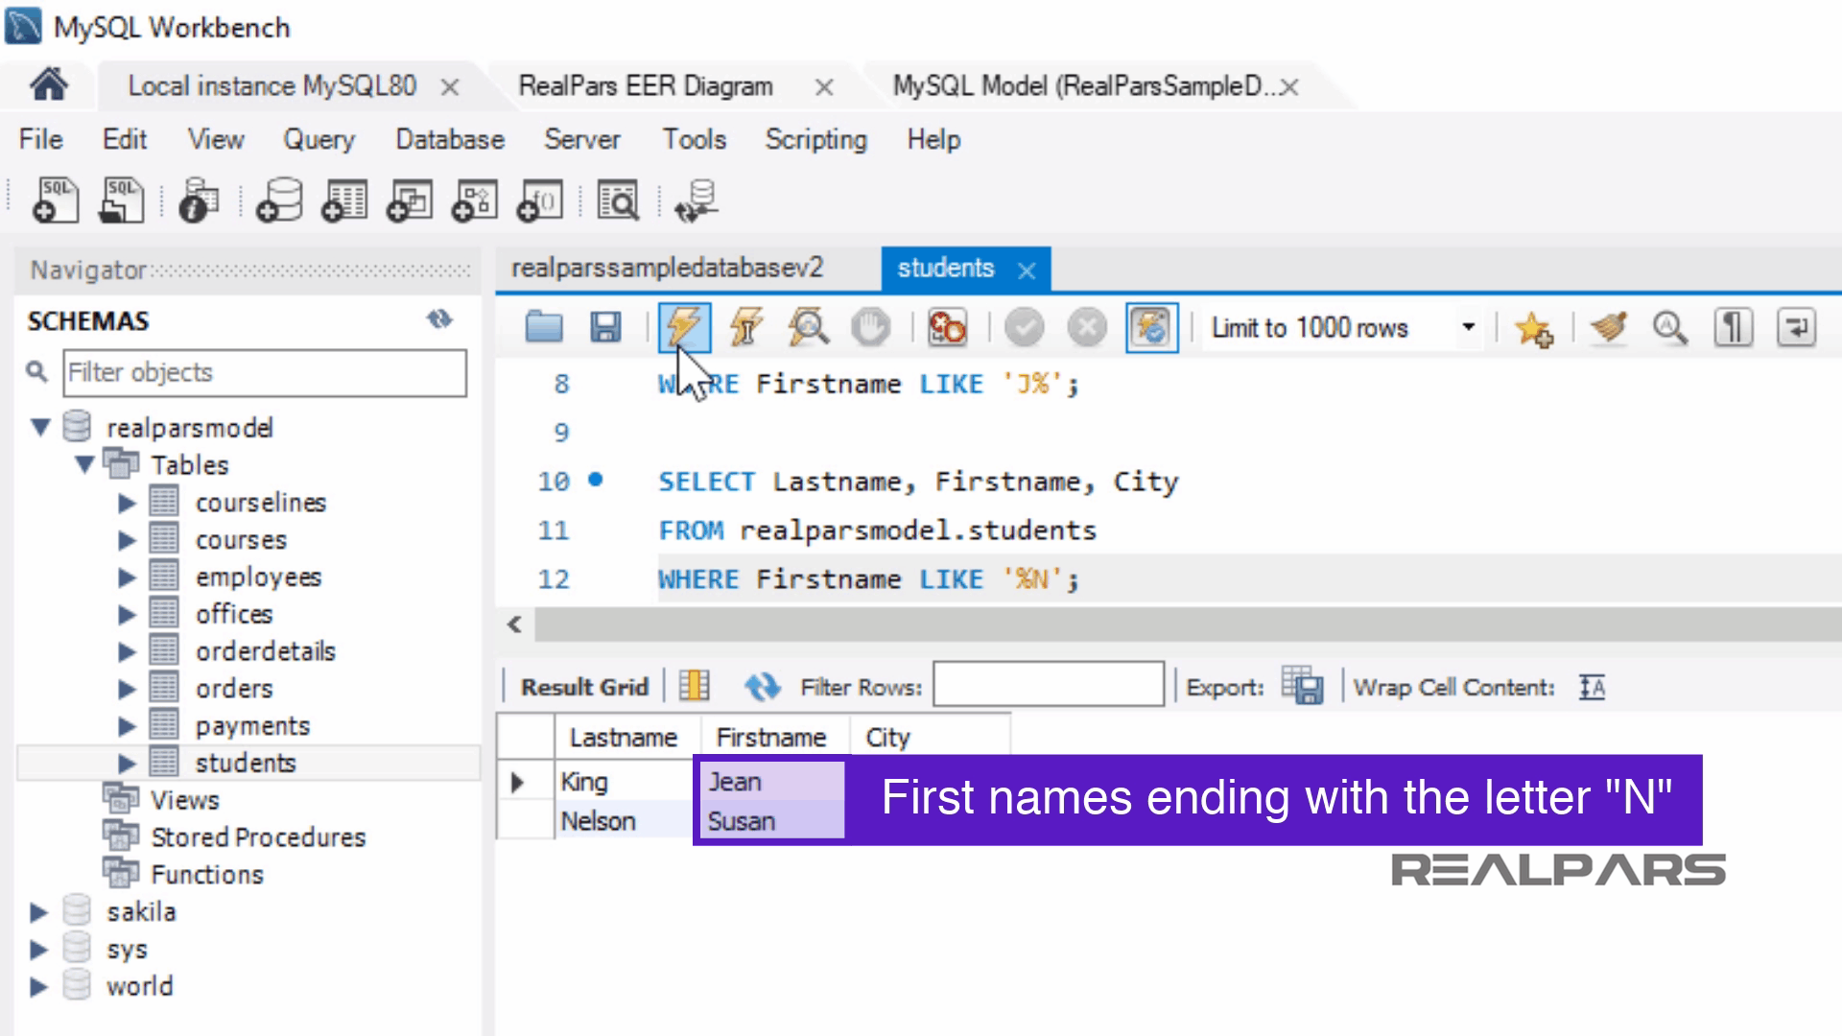Click the Result Grid button
This screenshot has height=1036, width=1842.
pos(584,687)
